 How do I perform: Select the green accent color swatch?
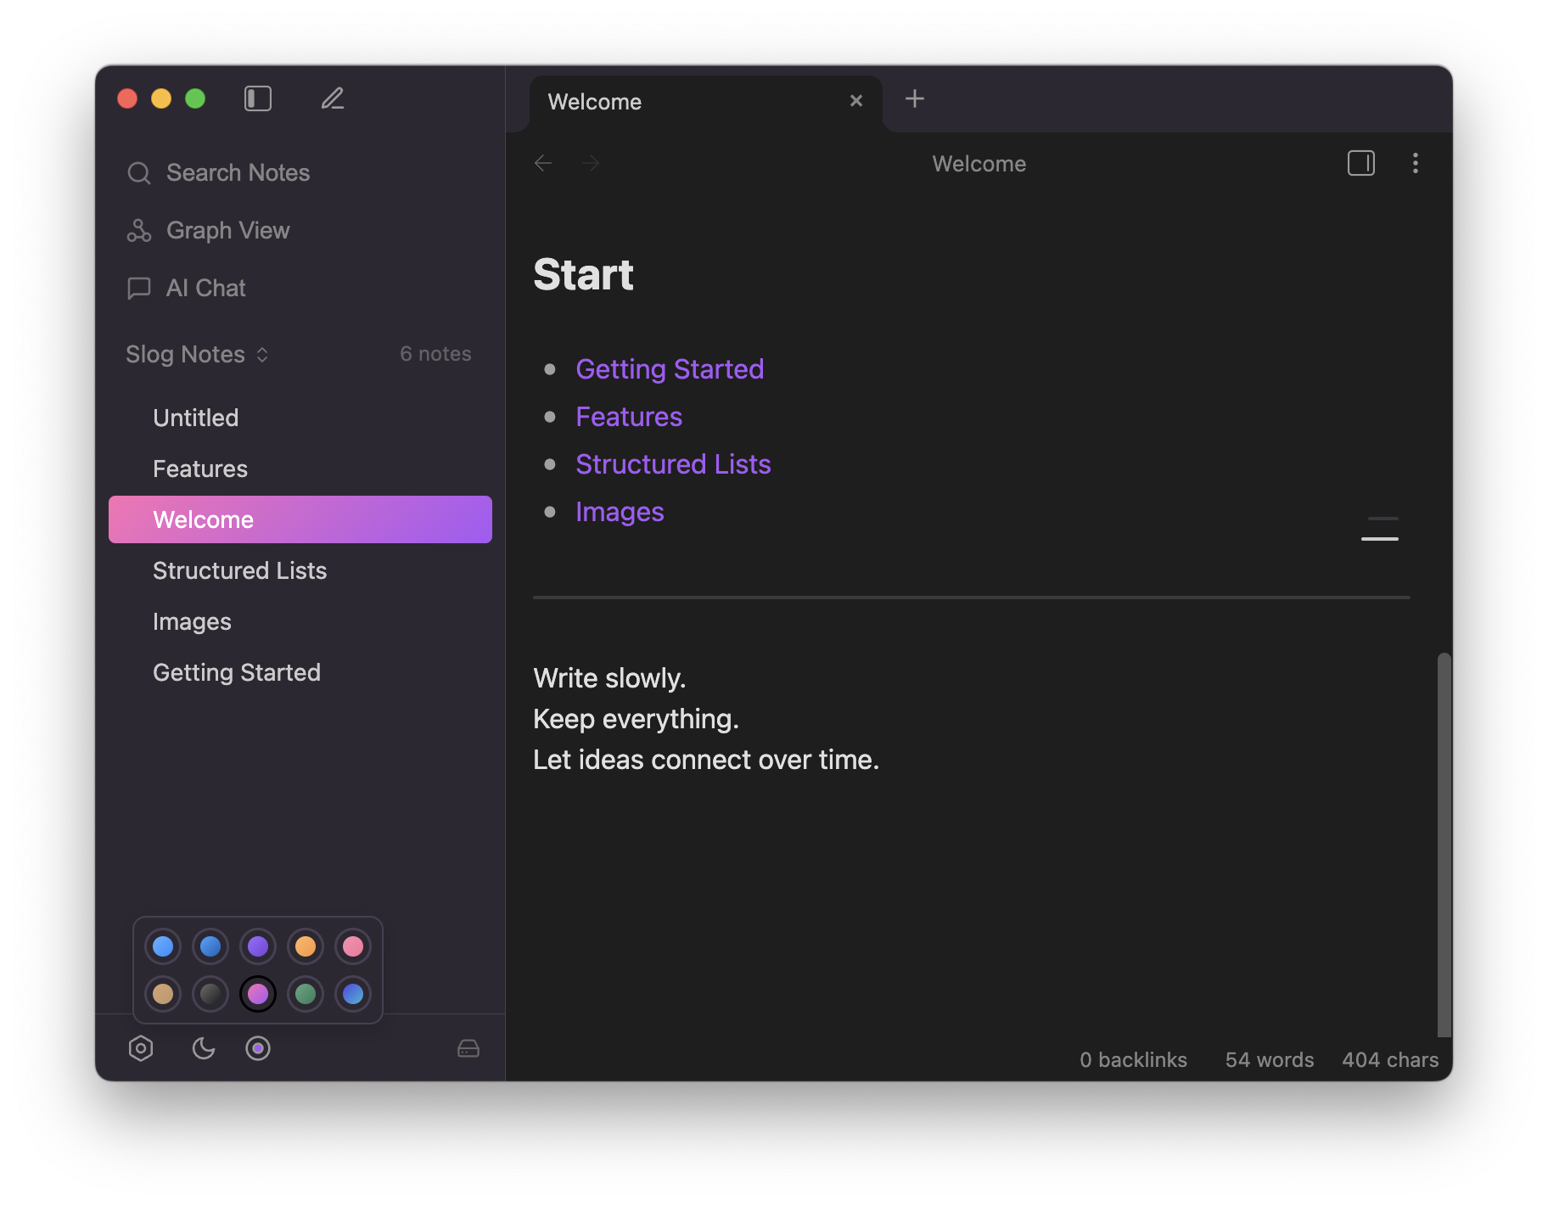(x=306, y=994)
